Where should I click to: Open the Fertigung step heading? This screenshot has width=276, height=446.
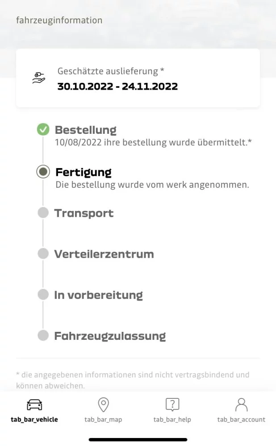tap(84, 172)
